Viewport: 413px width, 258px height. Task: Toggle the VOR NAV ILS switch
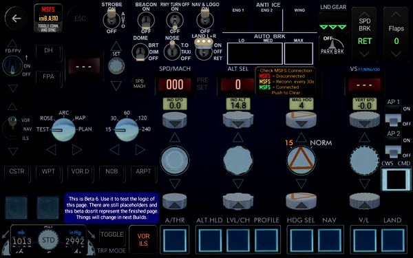[12, 129]
